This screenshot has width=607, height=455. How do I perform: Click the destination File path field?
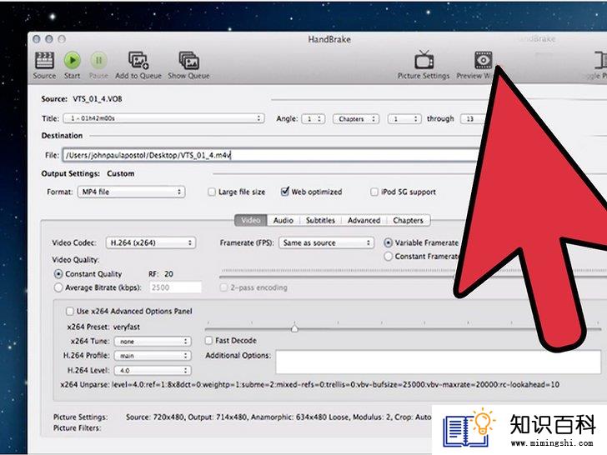[270, 155]
